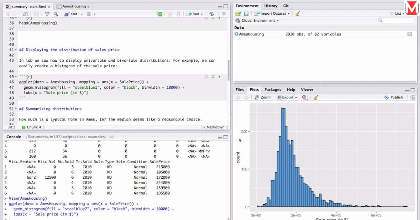
Task: Switch to the Help tab
Action: pos(291,90)
